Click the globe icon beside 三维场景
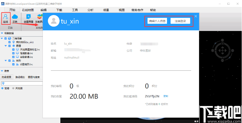Screen dimensions: 242x123 click(x=9, y=38)
